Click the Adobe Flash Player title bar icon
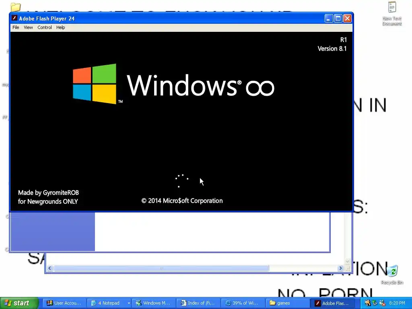This screenshot has height=309, width=412. pos(15,19)
